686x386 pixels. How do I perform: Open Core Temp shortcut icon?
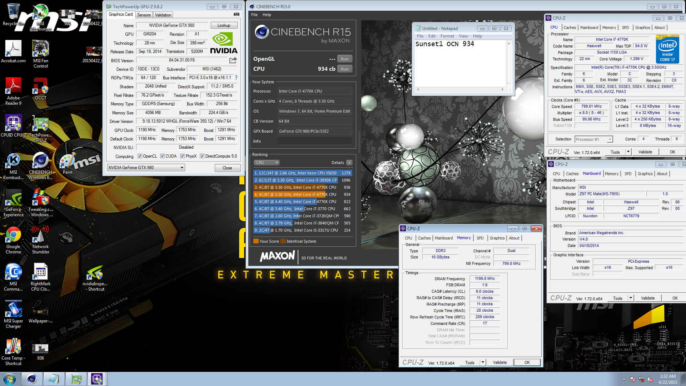tap(13, 352)
